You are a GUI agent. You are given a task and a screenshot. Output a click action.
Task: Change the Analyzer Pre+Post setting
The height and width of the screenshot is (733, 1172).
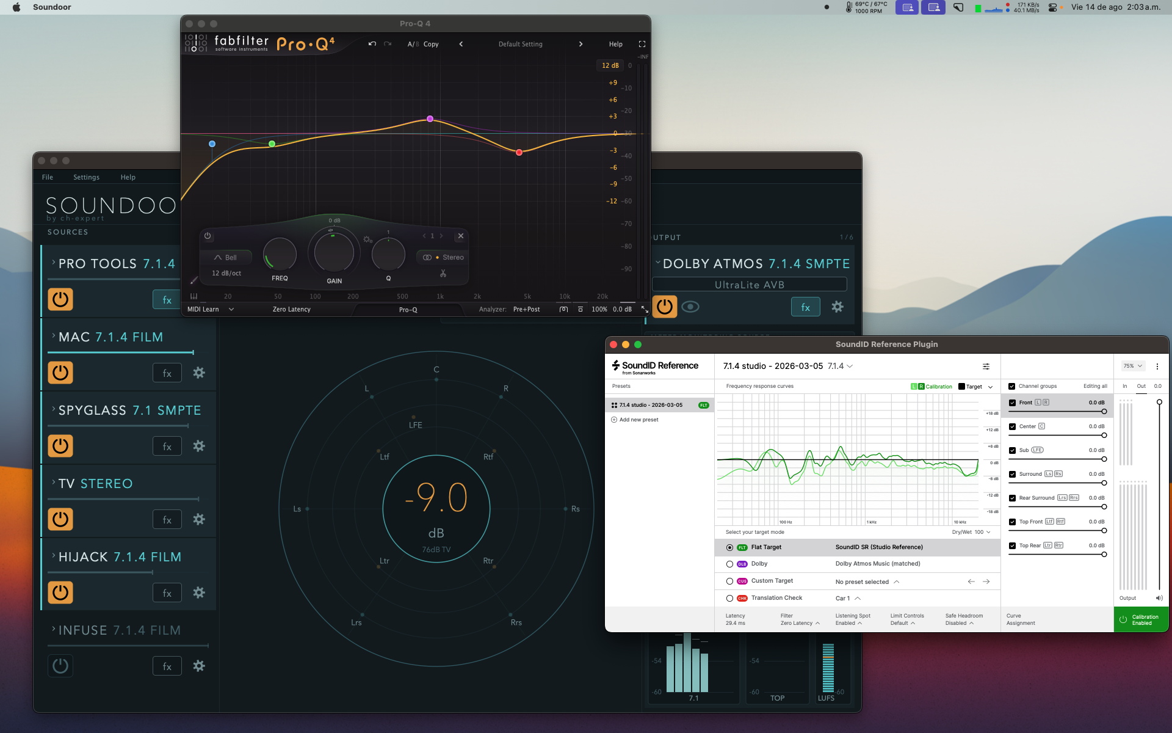pos(526,310)
